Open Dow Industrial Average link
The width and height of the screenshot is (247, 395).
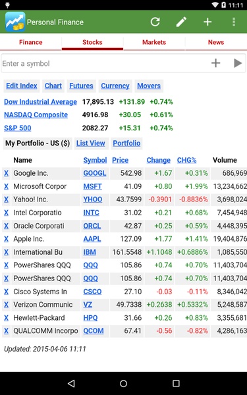tap(40, 102)
